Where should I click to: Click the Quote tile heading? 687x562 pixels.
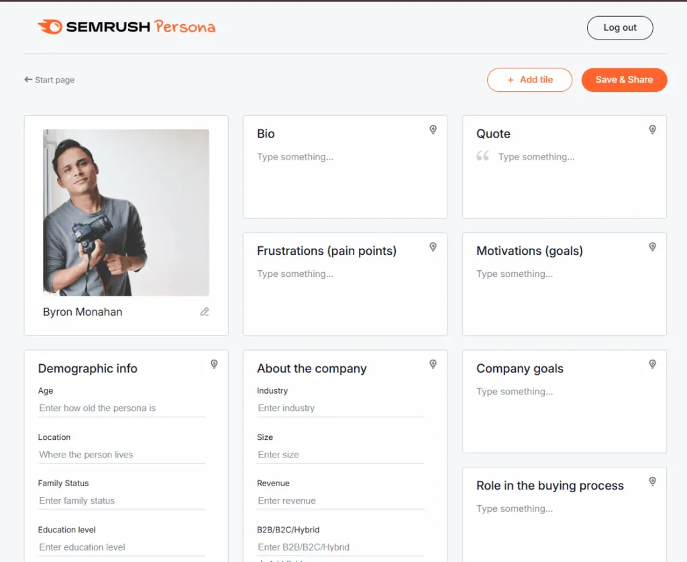[x=493, y=133]
